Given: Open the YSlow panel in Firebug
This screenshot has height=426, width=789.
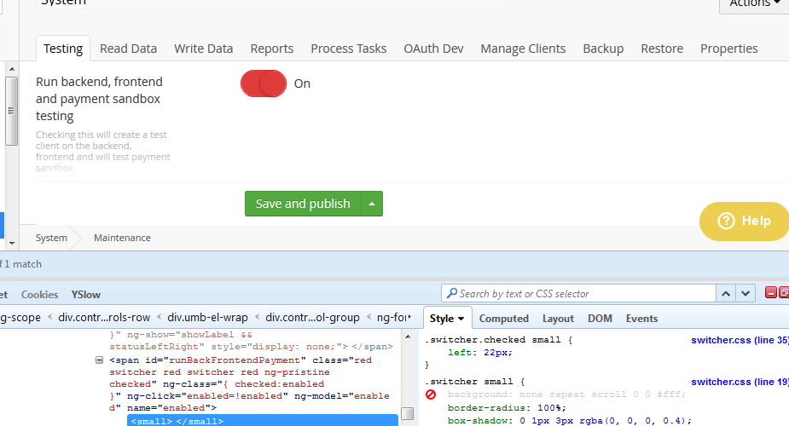Looking at the screenshot, I should pyautogui.click(x=86, y=295).
